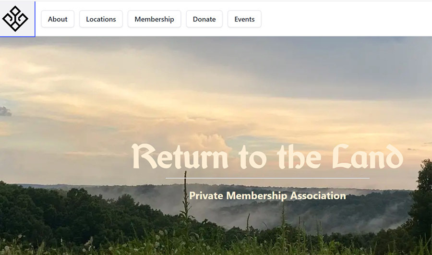Select the word 'the' in the headline
The width and height of the screenshot is (432, 255).
[x=299, y=156]
